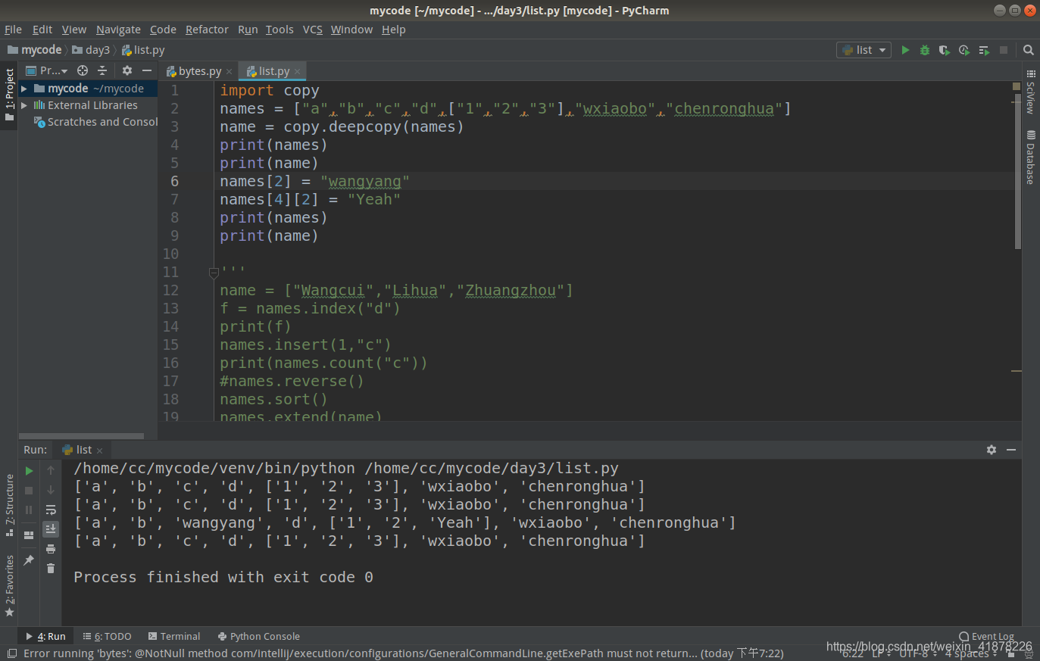The image size is (1040, 661).
Task: Run 'list' with coverage shield icon
Action: (x=944, y=50)
